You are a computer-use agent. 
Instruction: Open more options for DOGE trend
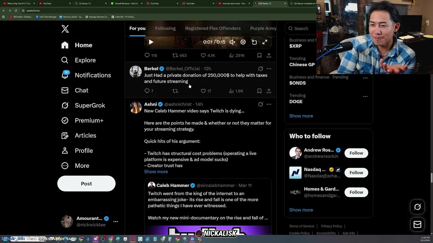tap(365, 97)
